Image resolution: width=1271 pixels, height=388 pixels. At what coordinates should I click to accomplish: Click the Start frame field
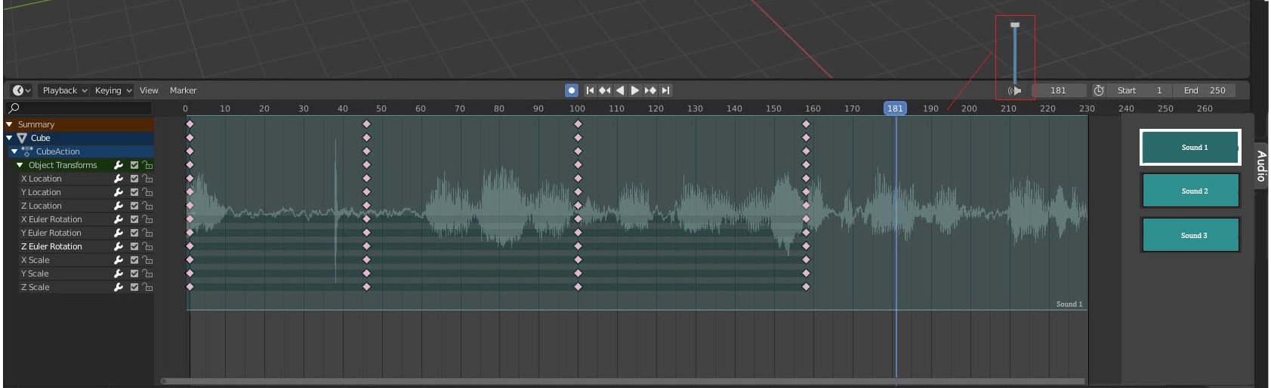click(1140, 90)
